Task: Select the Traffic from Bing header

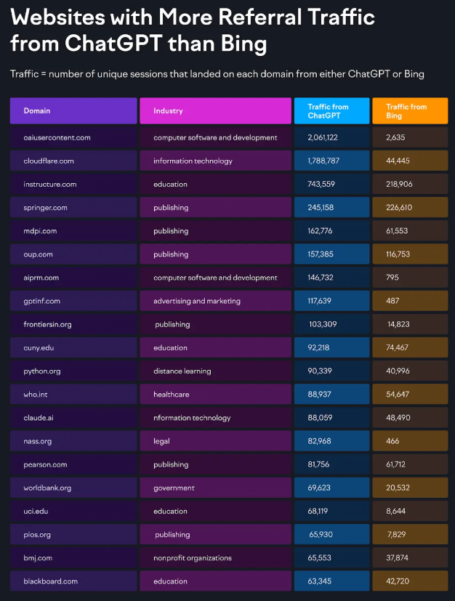Action: [x=409, y=111]
